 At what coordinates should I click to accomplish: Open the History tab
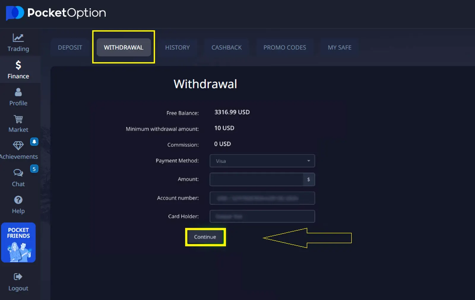(177, 48)
